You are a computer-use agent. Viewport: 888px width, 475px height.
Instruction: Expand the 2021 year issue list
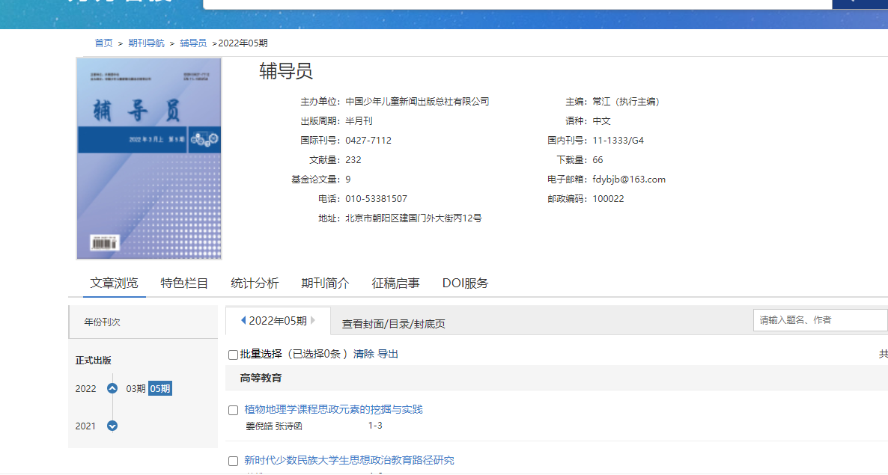point(112,426)
